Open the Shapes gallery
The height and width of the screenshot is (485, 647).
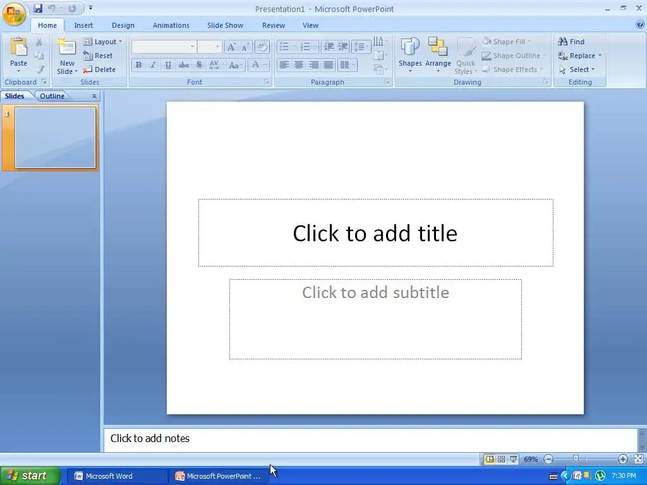tap(409, 56)
